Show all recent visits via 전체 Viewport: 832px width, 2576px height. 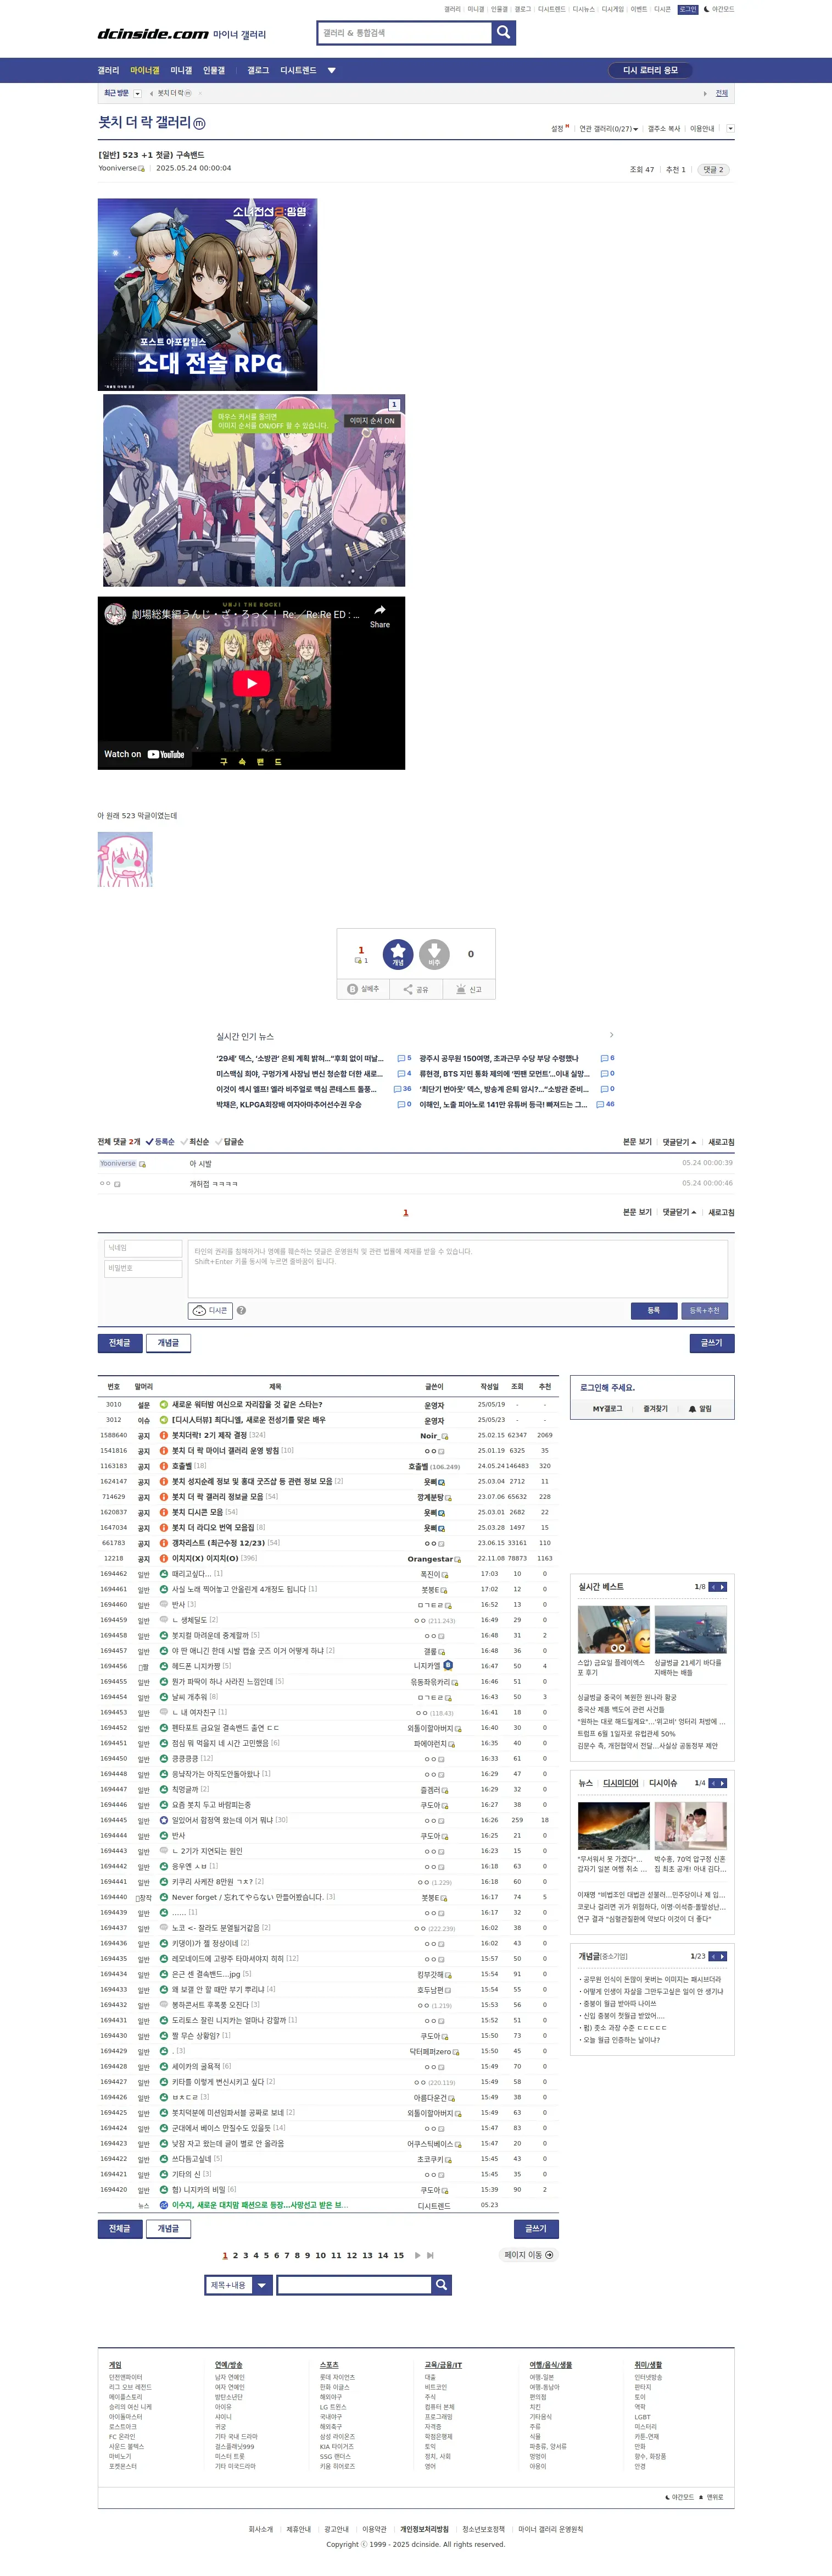[722, 93]
